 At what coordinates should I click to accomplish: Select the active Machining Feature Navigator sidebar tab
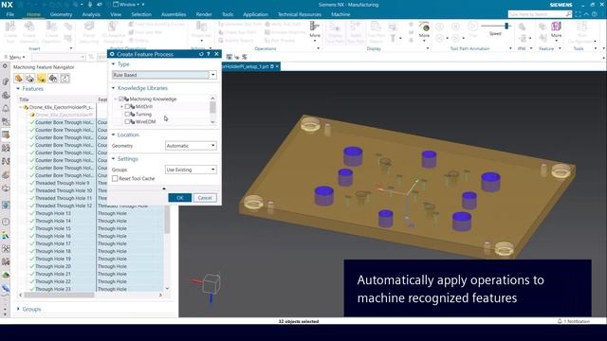[x=6, y=135]
